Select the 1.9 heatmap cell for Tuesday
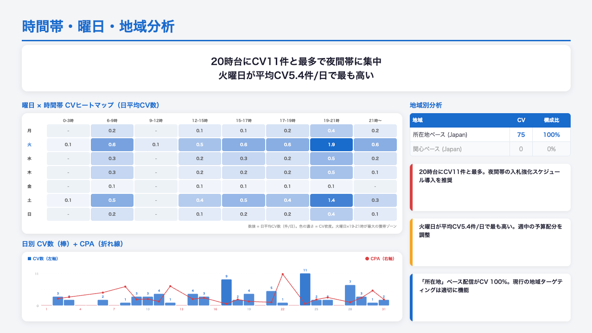Image resolution: width=592 pixels, height=333 pixels. coord(331,145)
